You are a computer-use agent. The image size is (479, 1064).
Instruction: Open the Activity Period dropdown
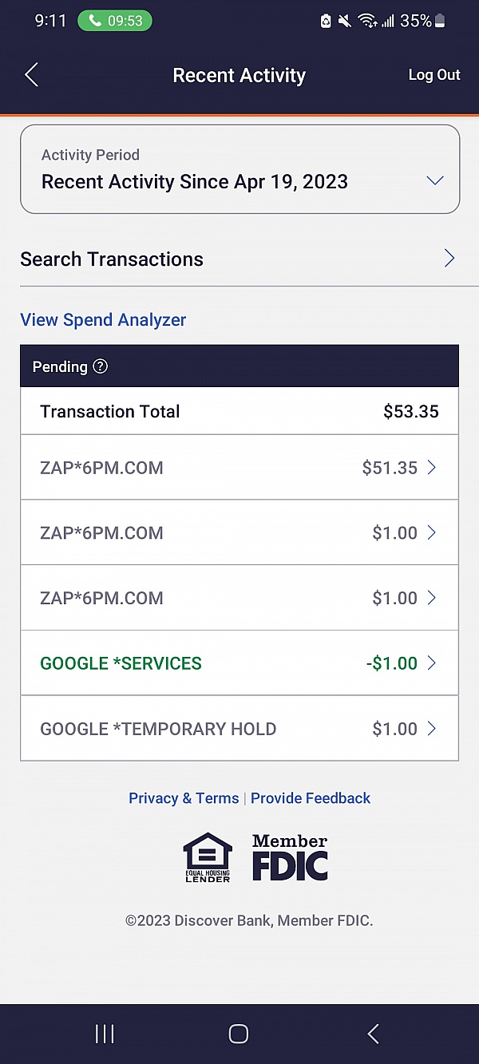434,180
